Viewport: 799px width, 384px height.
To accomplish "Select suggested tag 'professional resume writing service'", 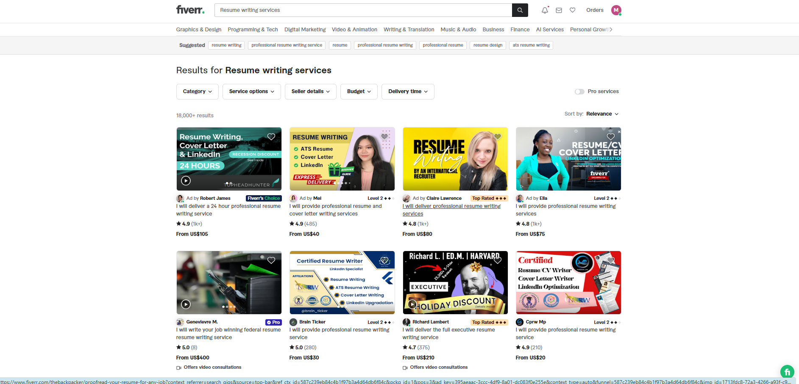I will point(287,45).
